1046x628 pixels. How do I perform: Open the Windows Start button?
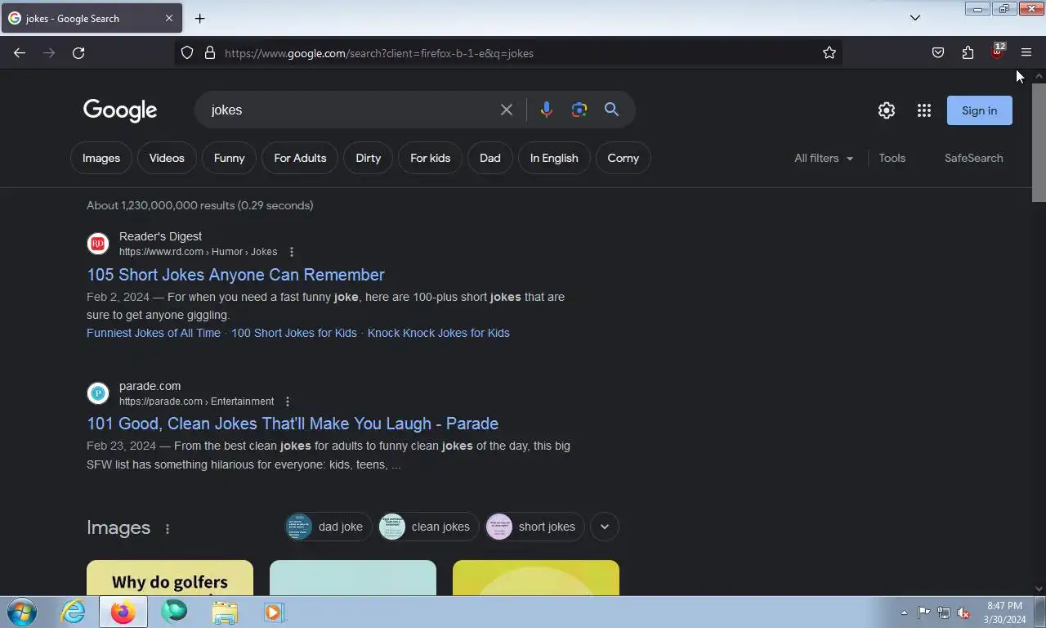coord(22,612)
